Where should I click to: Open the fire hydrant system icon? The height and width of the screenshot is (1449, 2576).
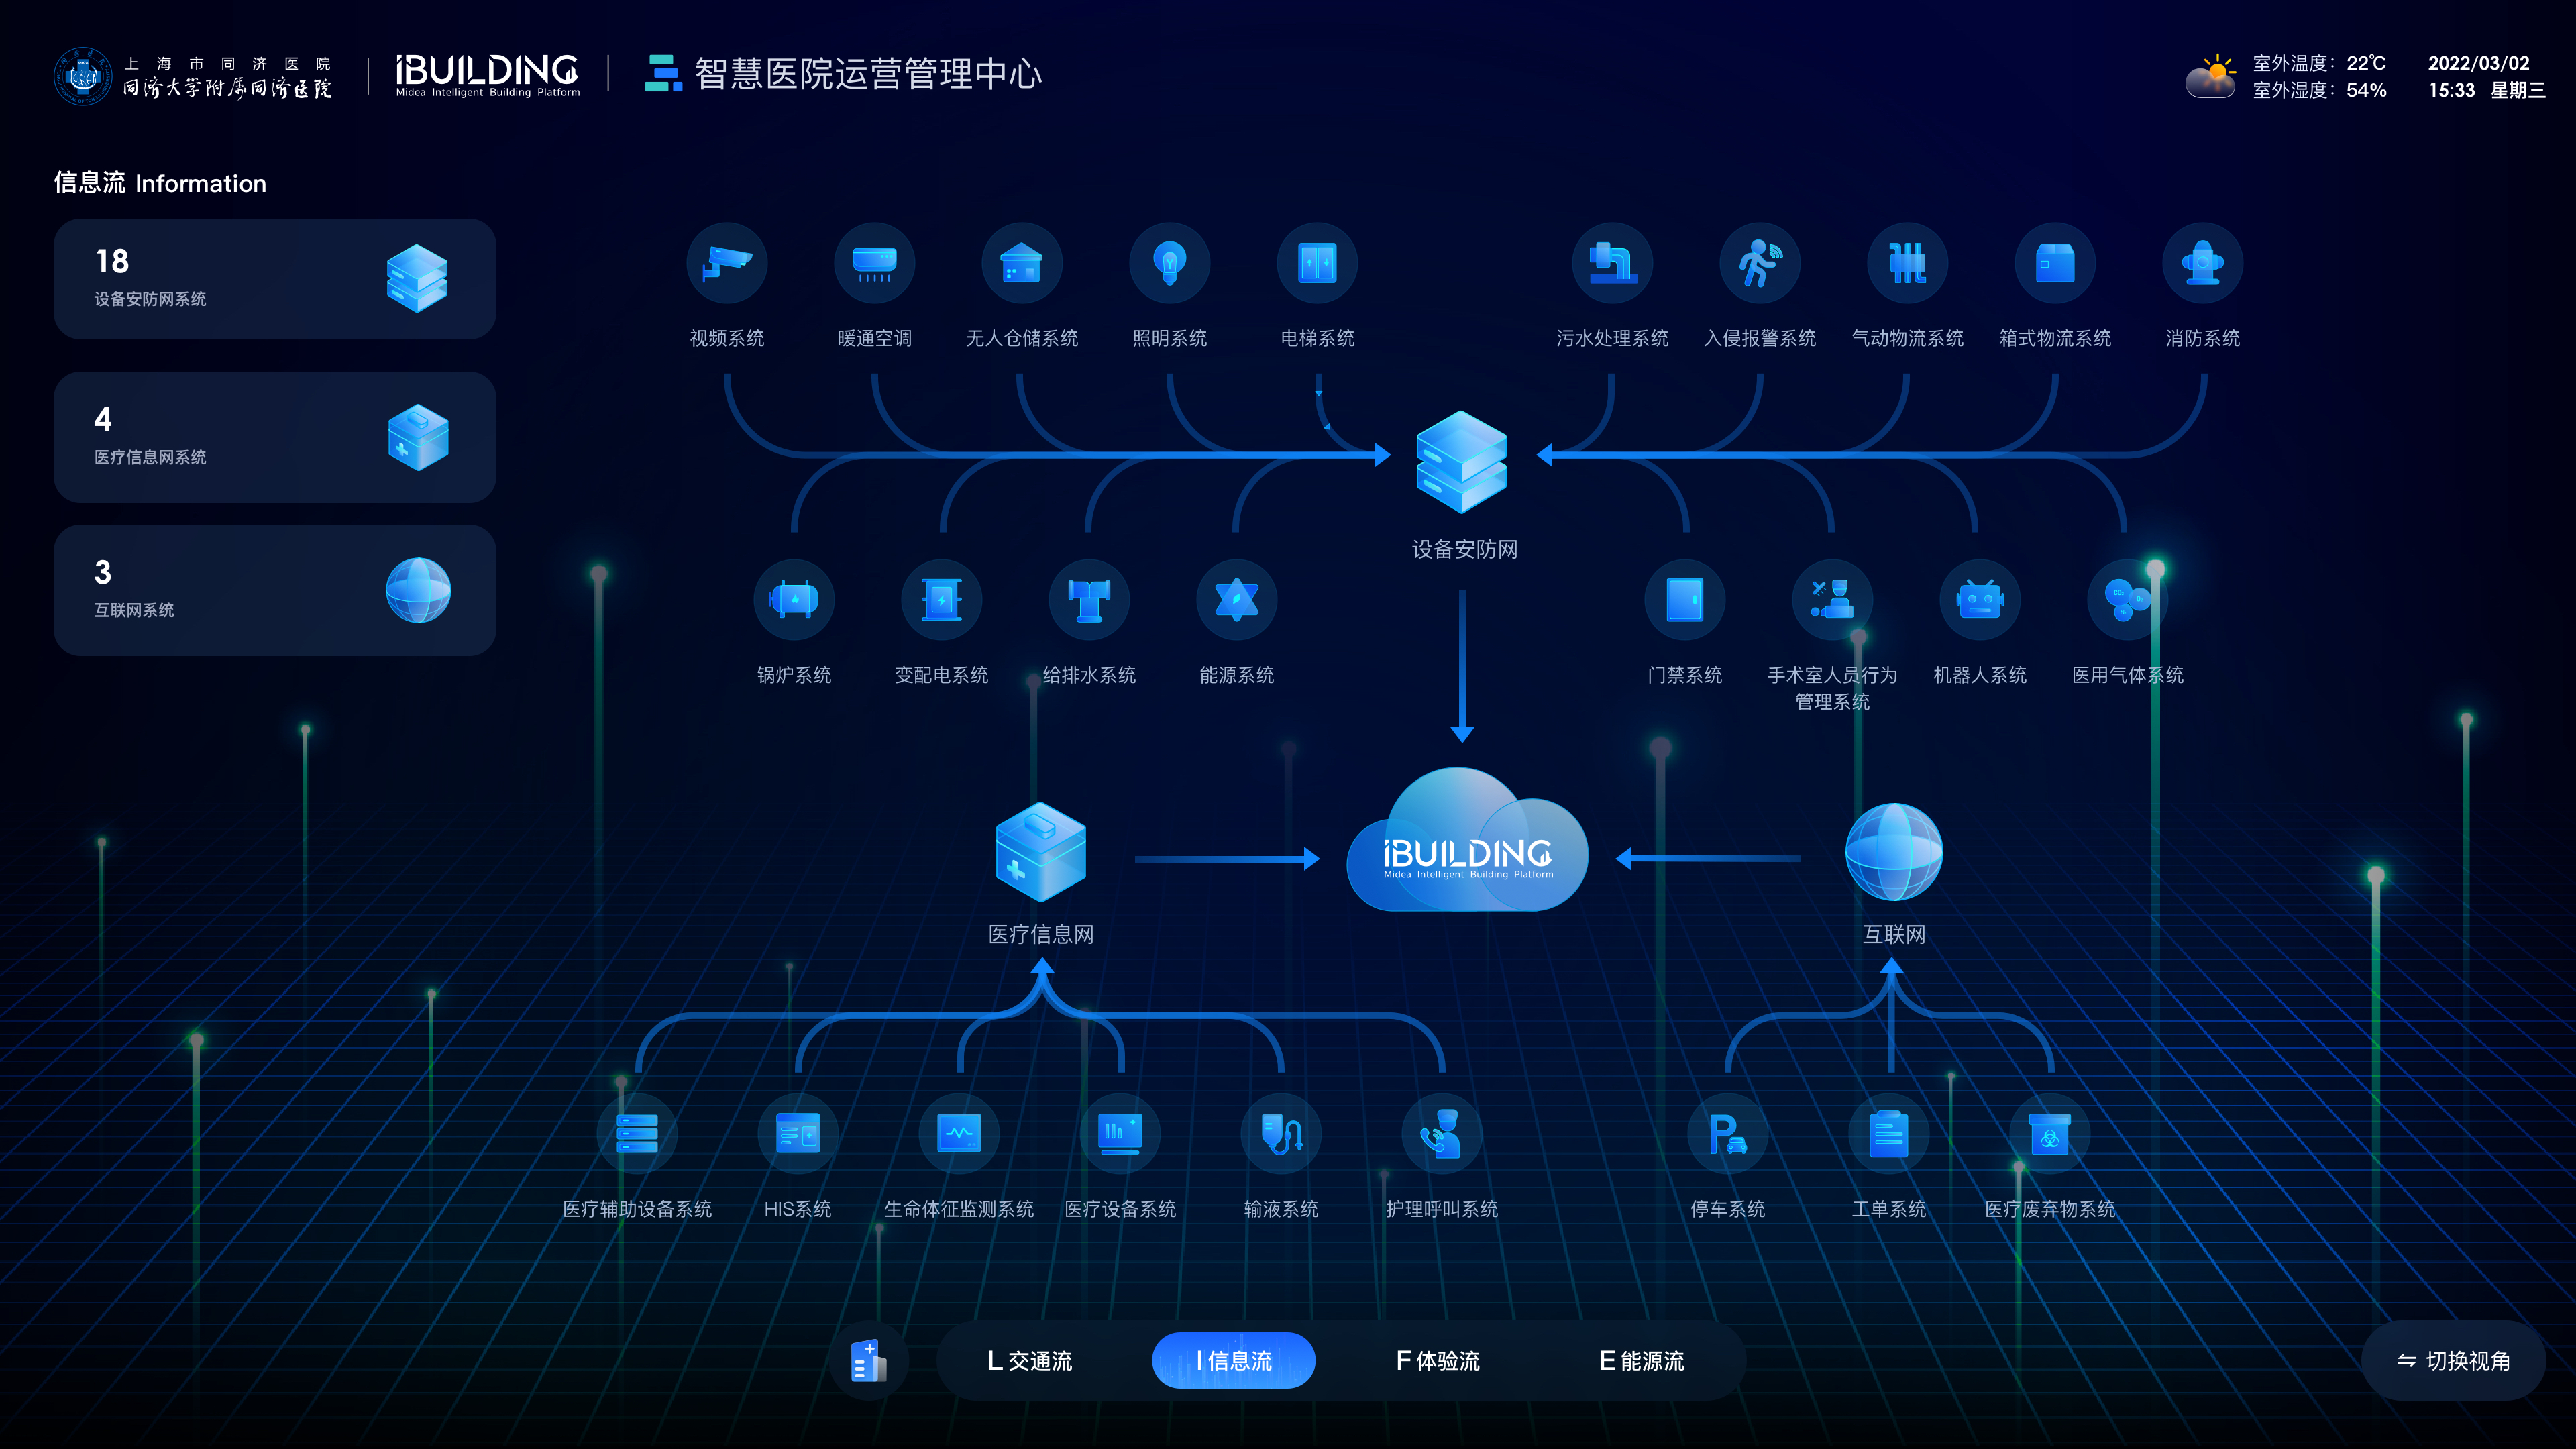2202,264
